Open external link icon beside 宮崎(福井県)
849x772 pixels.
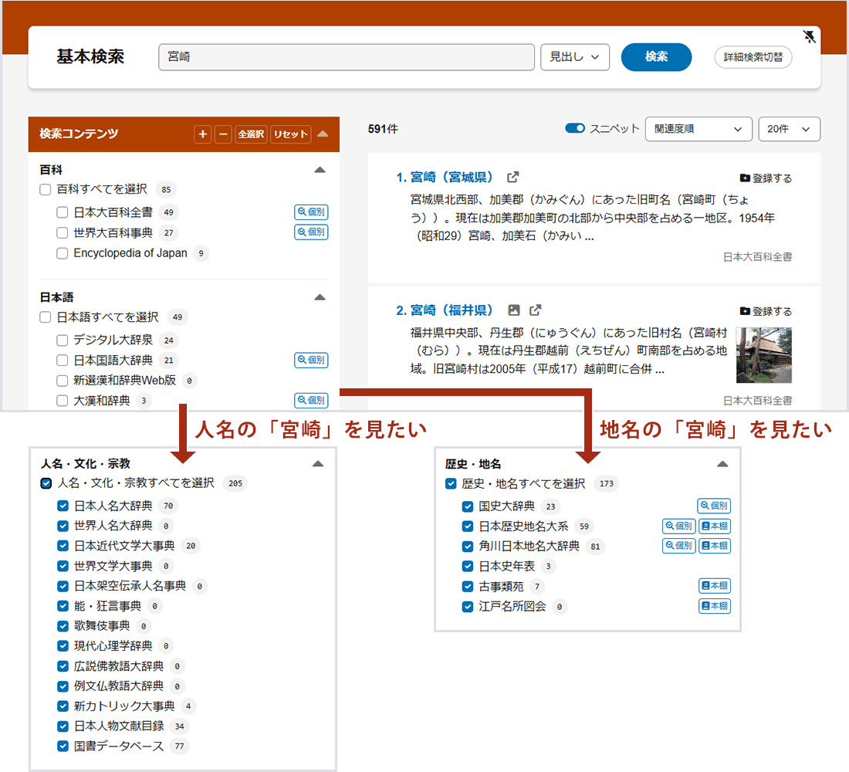[x=535, y=310]
